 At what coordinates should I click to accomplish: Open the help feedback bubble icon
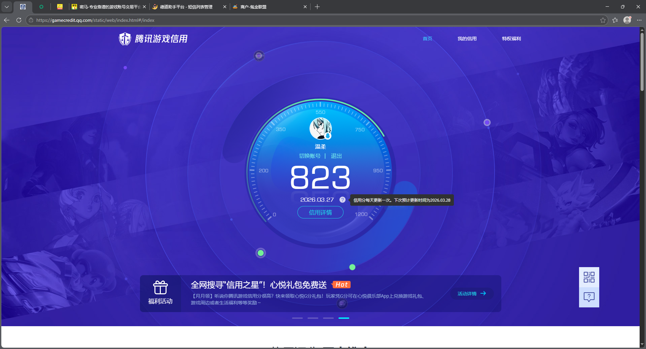coord(589,297)
